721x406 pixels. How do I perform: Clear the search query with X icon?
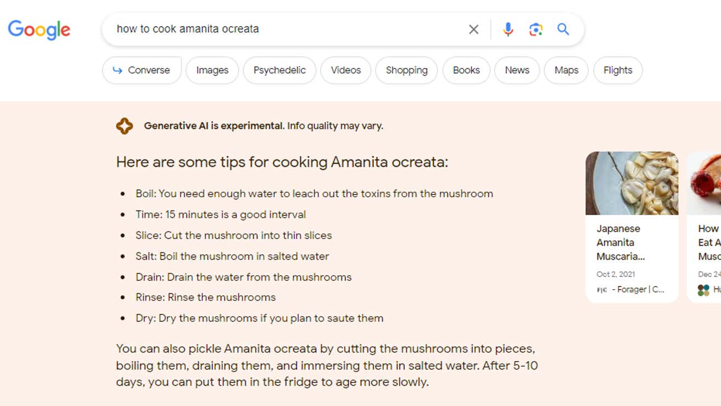pos(474,30)
